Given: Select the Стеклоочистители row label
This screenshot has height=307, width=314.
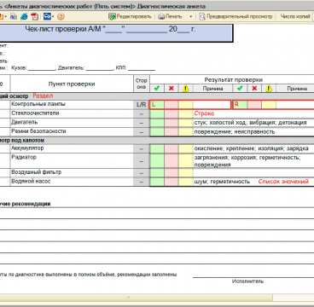Looking at the screenshot, I should tap(35, 113).
